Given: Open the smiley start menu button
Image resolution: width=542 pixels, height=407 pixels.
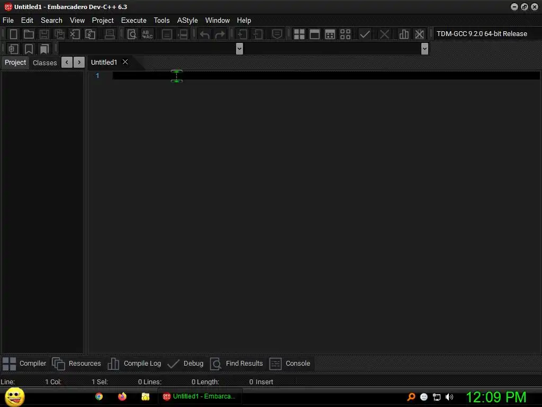Looking at the screenshot, I should pos(14,396).
